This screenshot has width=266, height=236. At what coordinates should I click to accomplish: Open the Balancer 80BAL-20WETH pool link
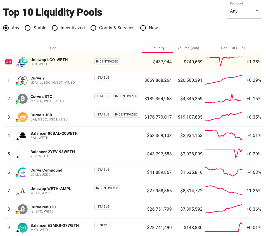pos(54,133)
